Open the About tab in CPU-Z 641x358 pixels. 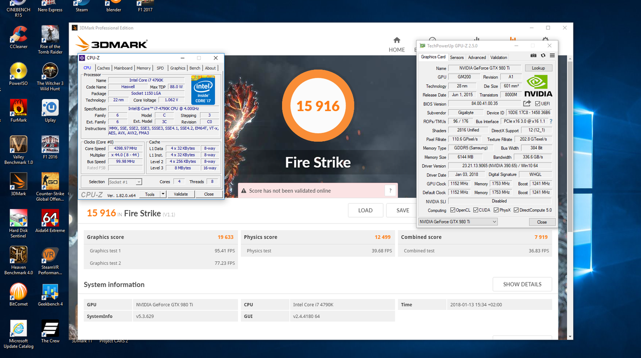pos(210,68)
